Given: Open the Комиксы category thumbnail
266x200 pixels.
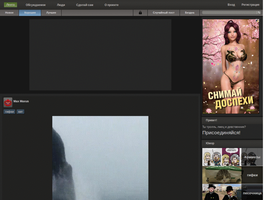Looking at the screenshot, I should click(x=232, y=157).
